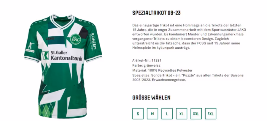
Task: Click the Artikel-Nr.: 11281 line
Action: pos(147,60)
